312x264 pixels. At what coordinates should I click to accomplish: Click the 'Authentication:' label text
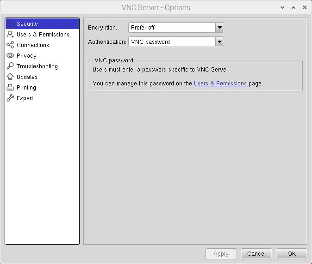click(107, 42)
